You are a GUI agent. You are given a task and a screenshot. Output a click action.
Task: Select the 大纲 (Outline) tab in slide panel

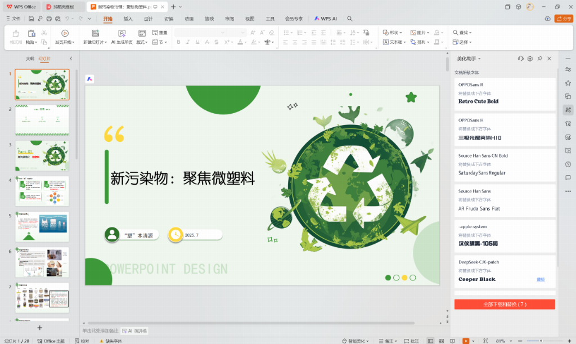point(30,59)
